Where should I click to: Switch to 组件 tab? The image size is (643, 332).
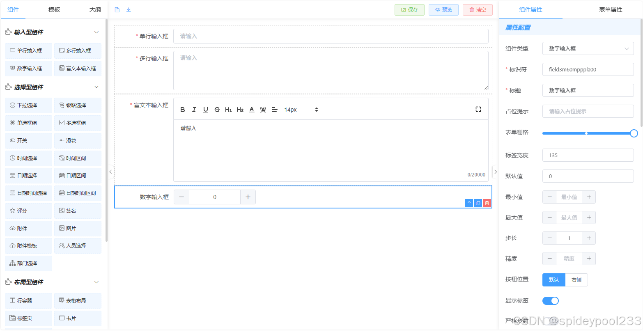[x=13, y=9]
